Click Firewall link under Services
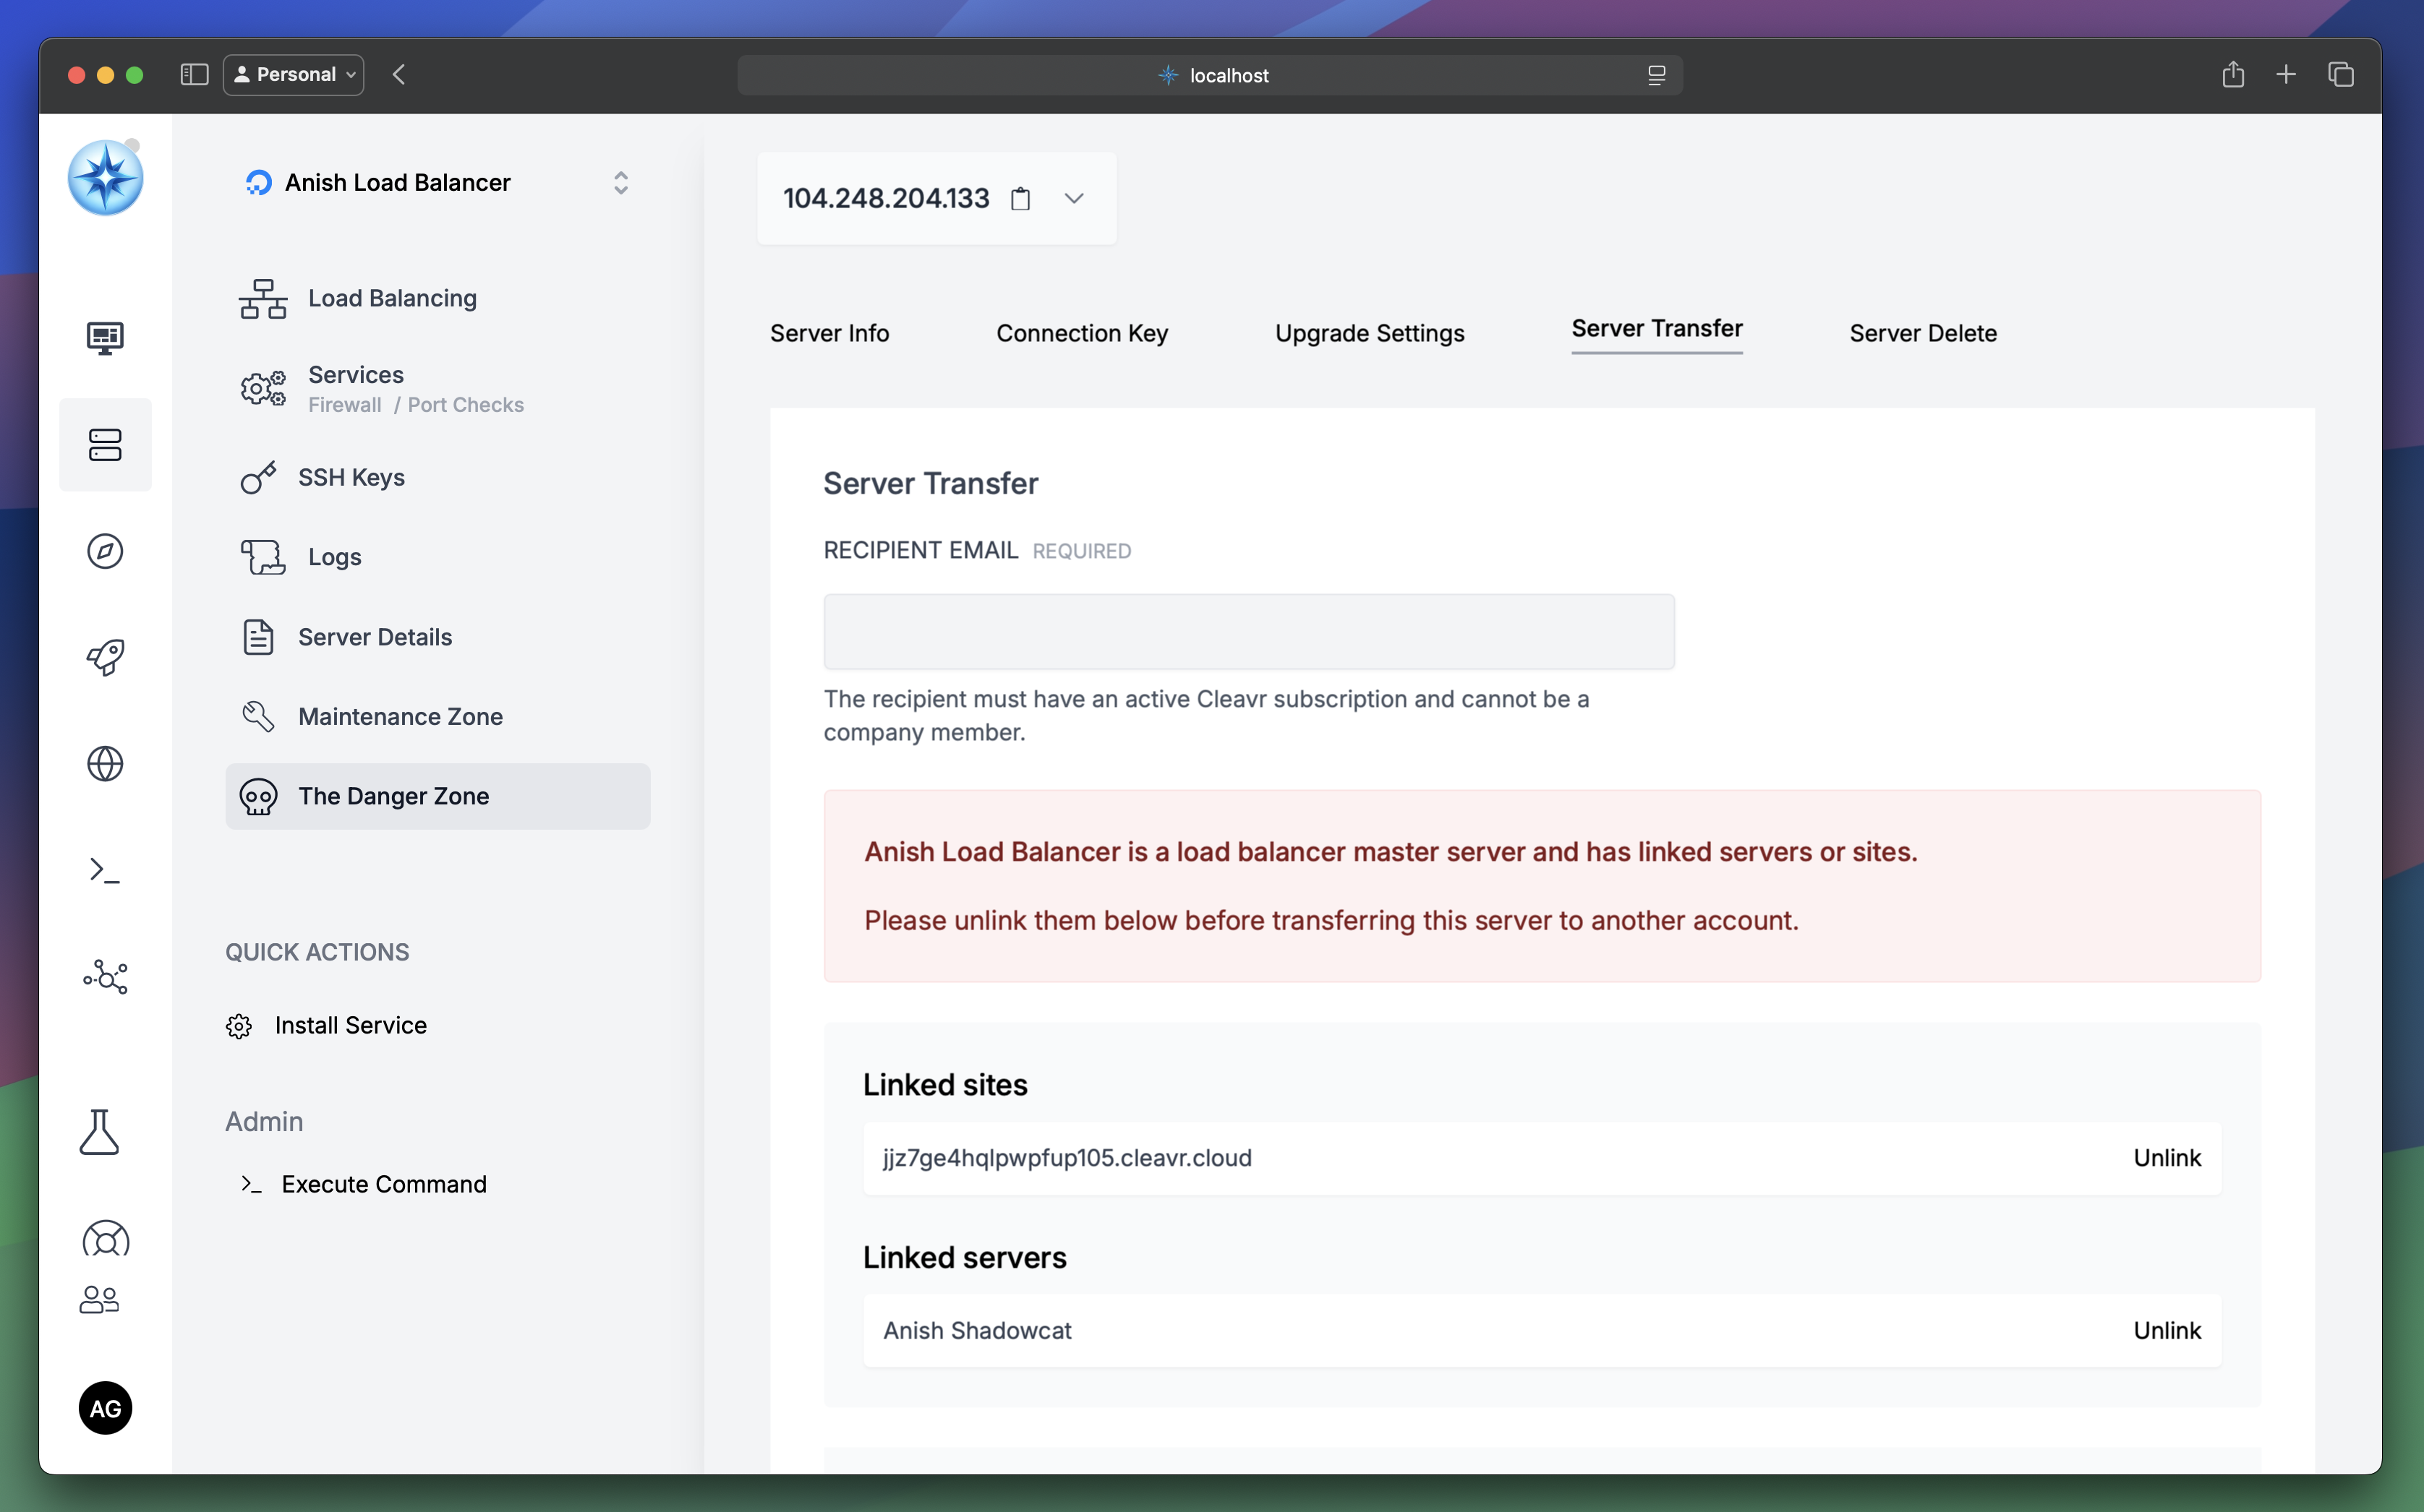Viewport: 2424px width, 1512px height. pos(344,405)
